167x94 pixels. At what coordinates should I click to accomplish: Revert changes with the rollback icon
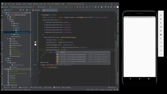(x=98, y=7)
